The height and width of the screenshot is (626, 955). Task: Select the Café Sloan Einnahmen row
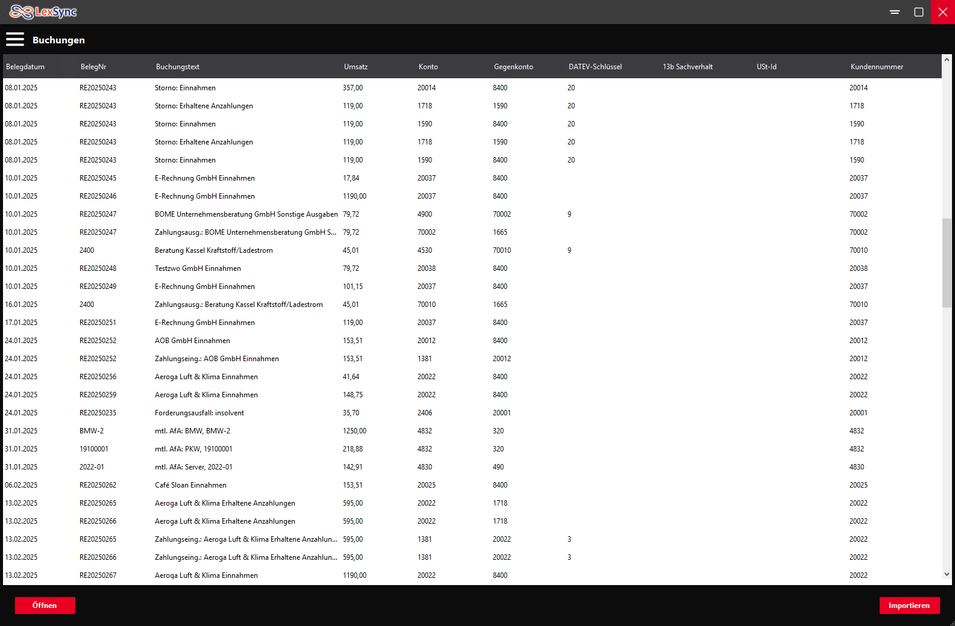pos(190,485)
